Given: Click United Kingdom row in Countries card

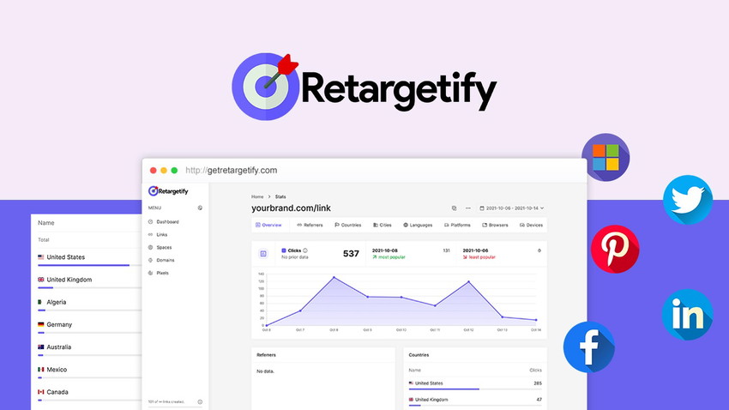Looking at the screenshot, I should point(475,400).
